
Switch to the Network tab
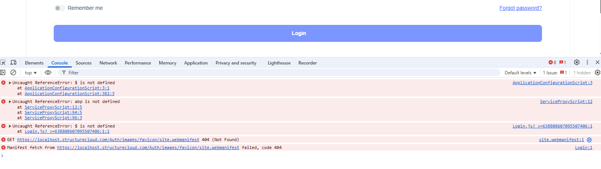[x=108, y=63]
